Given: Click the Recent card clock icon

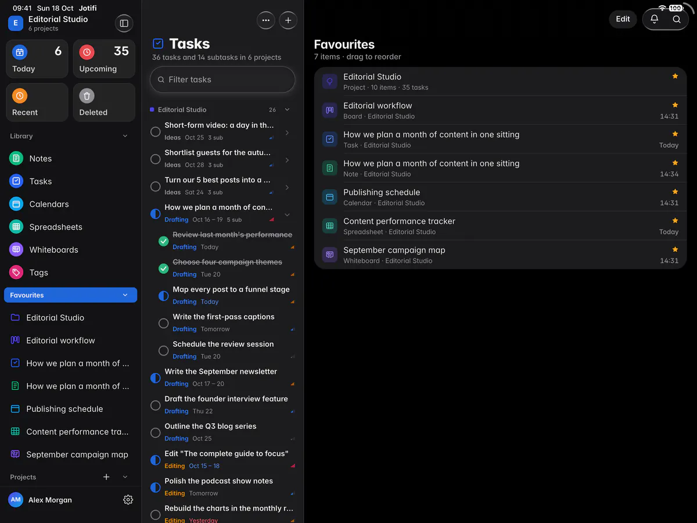Looking at the screenshot, I should pyautogui.click(x=20, y=96).
